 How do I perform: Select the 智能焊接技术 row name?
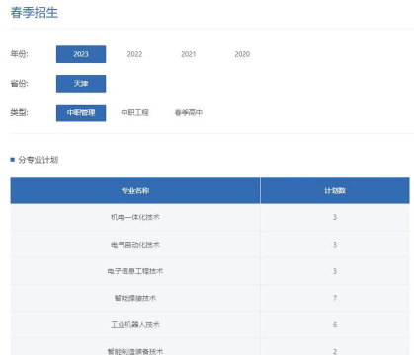pos(135,298)
